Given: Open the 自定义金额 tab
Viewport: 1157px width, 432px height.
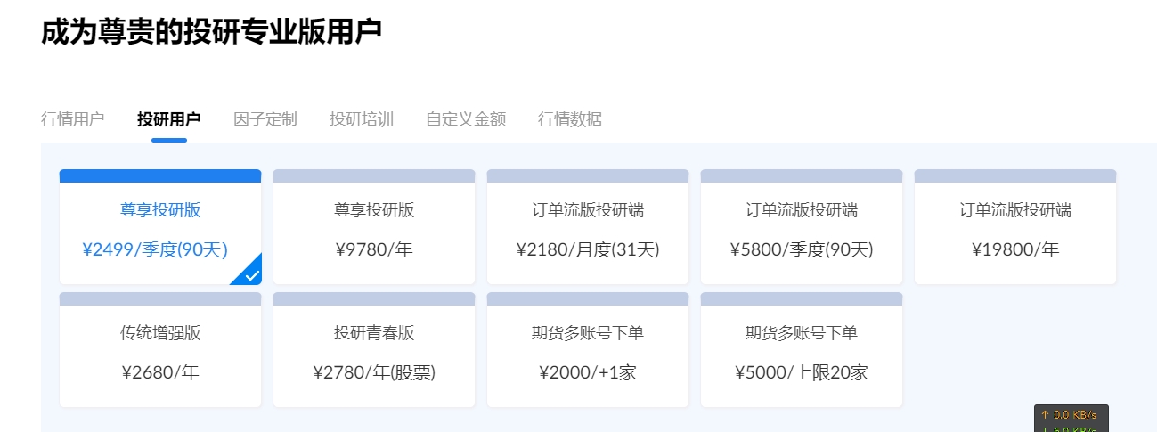Looking at the screenshot, I should tap(466, 119).
